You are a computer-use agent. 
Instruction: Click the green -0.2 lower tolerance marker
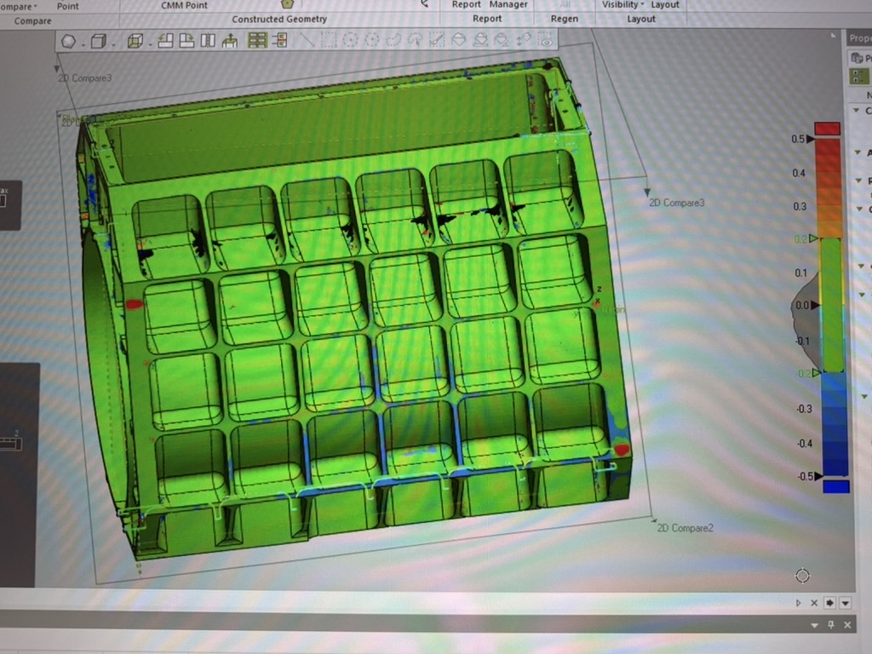point(816,373)
